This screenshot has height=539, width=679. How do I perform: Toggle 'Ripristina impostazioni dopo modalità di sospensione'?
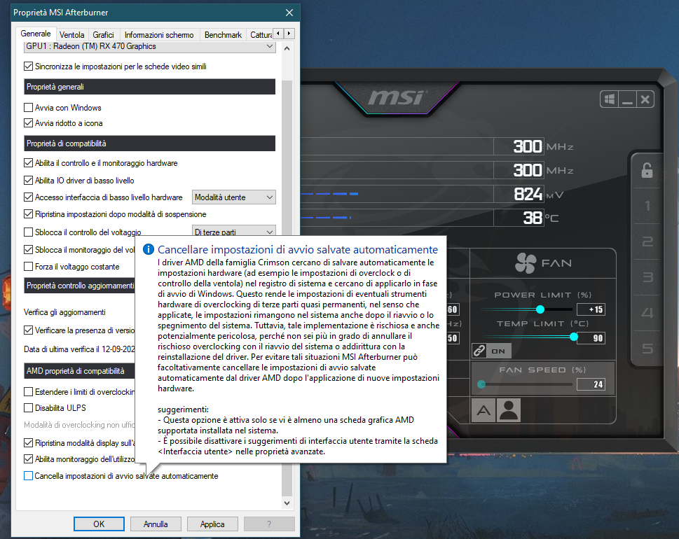coord(28,213)
